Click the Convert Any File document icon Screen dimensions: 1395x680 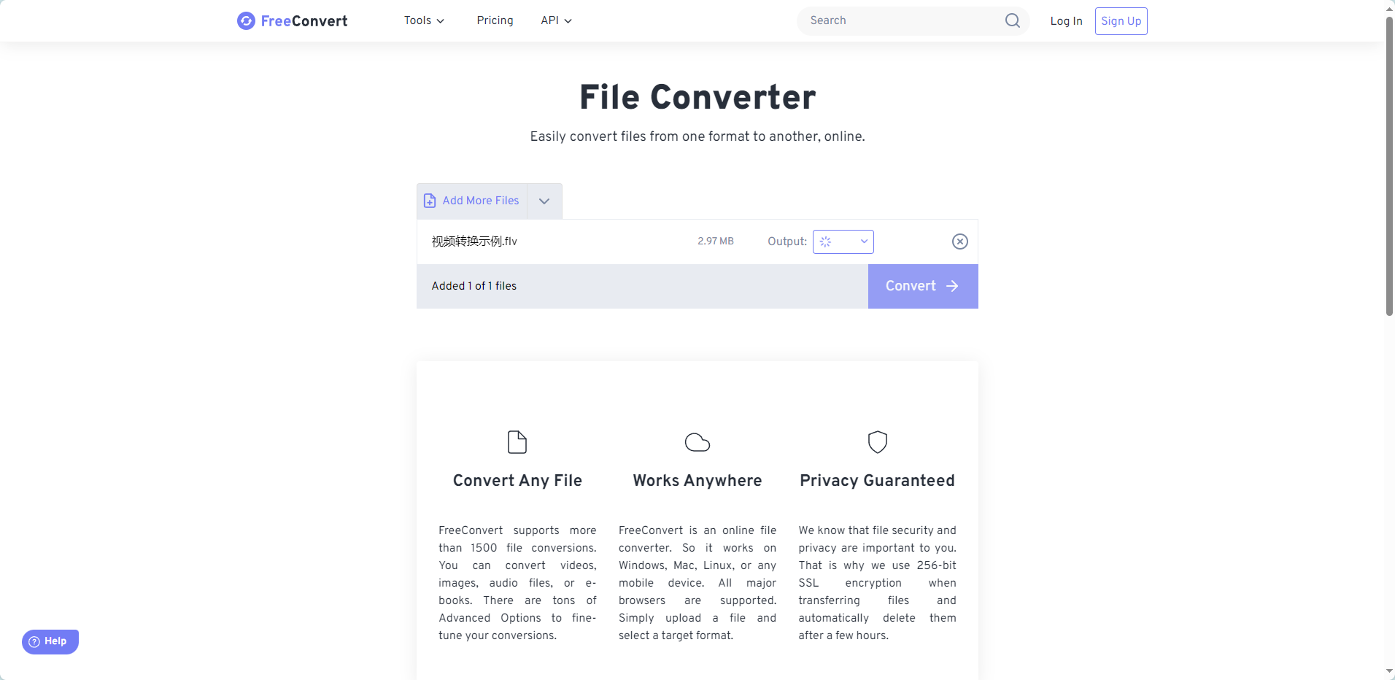point(517,442)
